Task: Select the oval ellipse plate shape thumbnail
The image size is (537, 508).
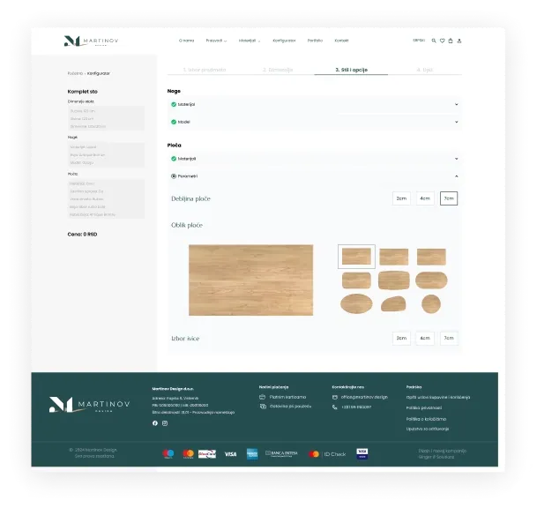Action: (356, 303)
